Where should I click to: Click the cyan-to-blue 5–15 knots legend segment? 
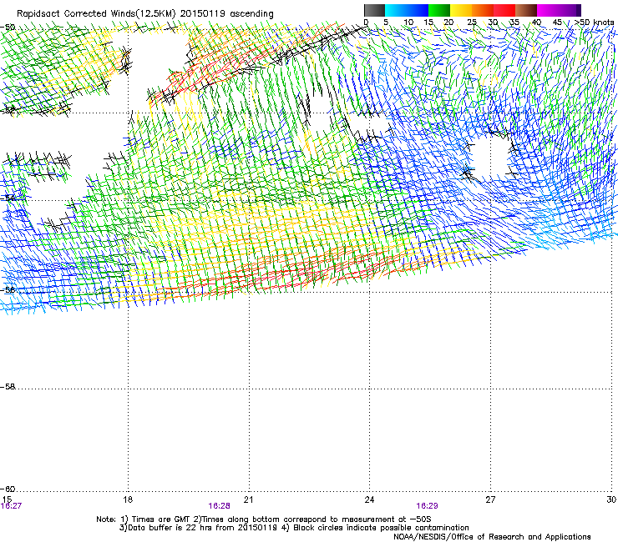[x=407, y=10]
